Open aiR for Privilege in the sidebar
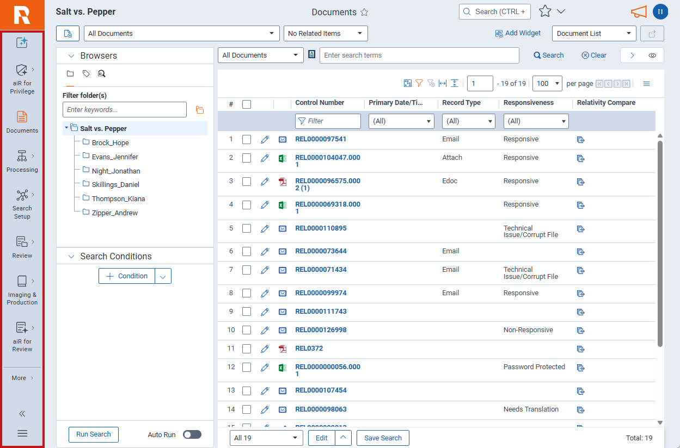 [x=22, y=79]
